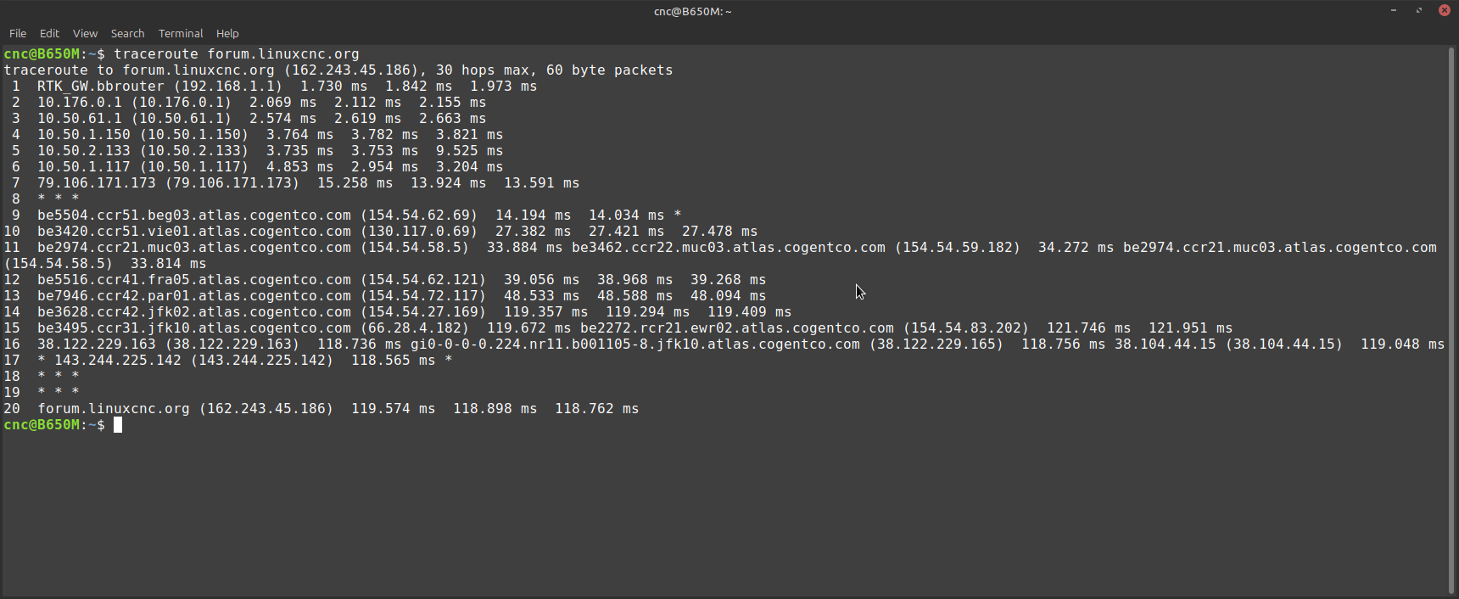This screenshot has width=1459, height=599.
Task: Close the terminal window with red button
Action: (1445, 10)
